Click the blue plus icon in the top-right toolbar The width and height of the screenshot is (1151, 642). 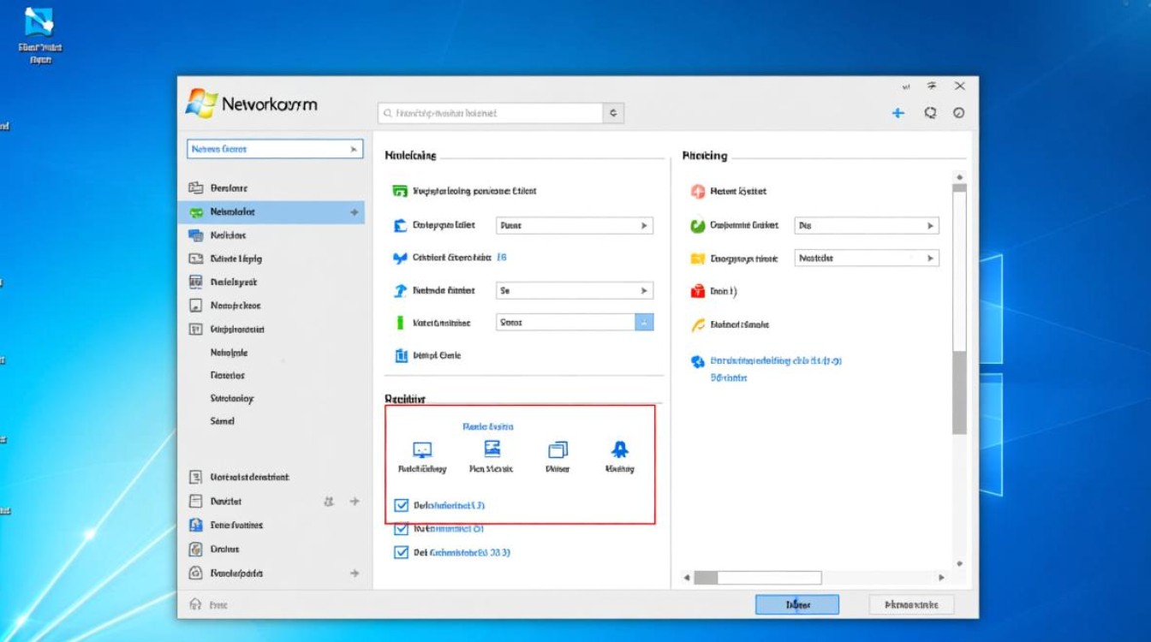898,113
